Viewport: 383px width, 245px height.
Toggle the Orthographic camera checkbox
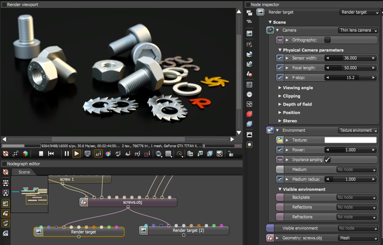tap(327, 40)
